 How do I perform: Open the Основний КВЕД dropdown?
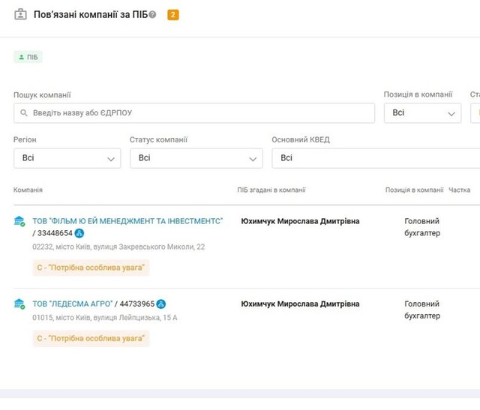pos(376,158)
